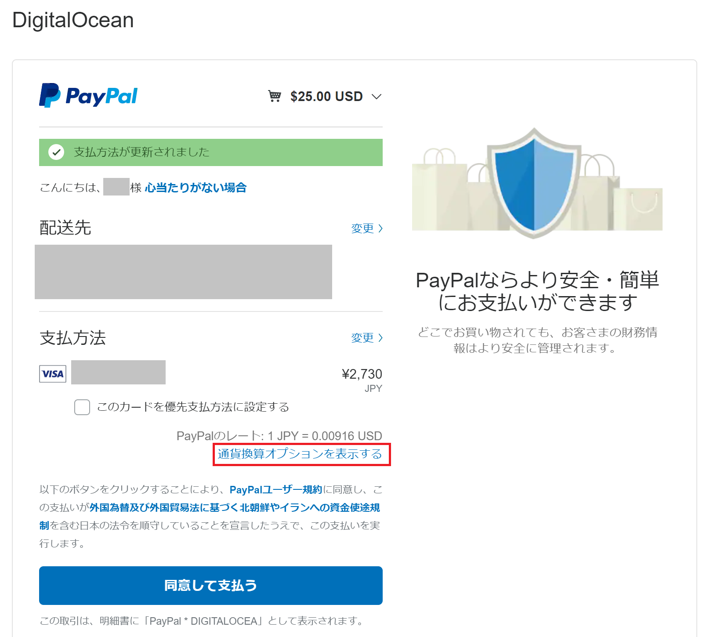Click the masked card number beside VISA
Screen dimensions: 710x637
coord(118,373)
